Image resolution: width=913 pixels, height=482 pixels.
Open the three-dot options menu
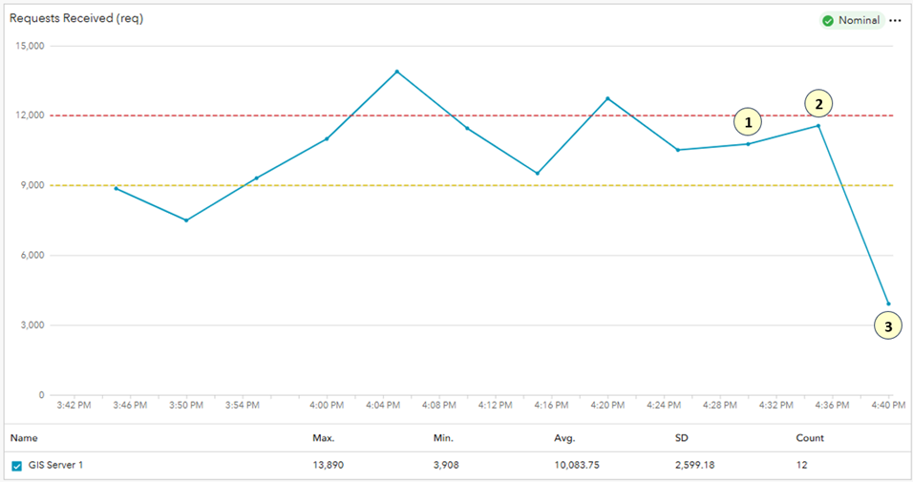pyautogui.click(x=895, y=20)
